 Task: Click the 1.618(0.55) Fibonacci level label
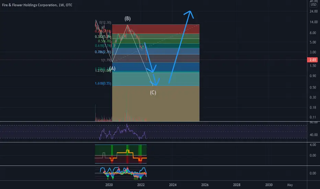tap(103, 84)
